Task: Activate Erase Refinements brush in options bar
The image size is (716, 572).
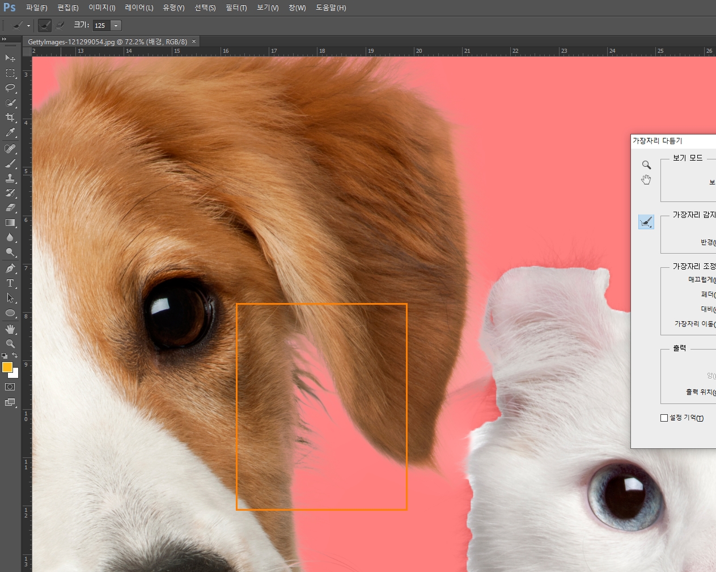Action: [x=60, y=26]
